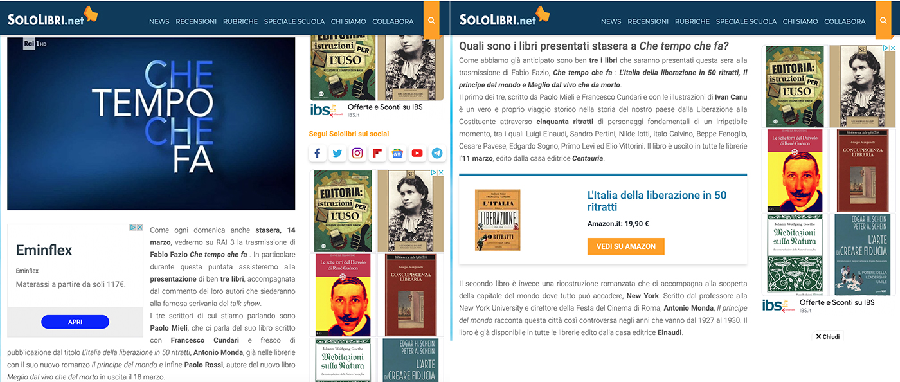
Task: Open Offerte e Sconti su IBS above Chiudi
Action: [837, 302]
